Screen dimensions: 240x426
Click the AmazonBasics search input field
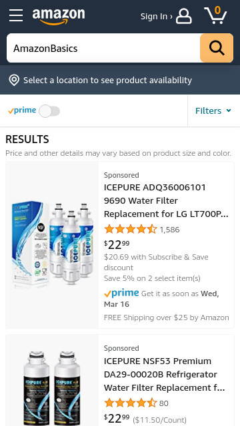[x=103, y=48]
